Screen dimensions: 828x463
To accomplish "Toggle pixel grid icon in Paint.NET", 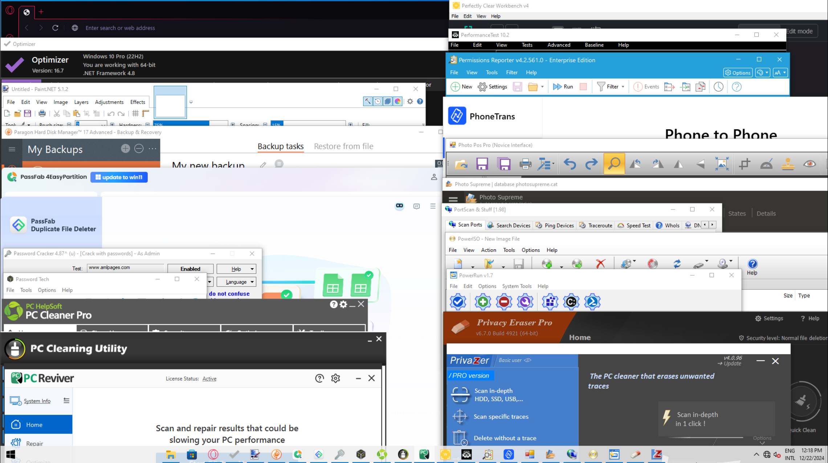I will coord(135,113).
